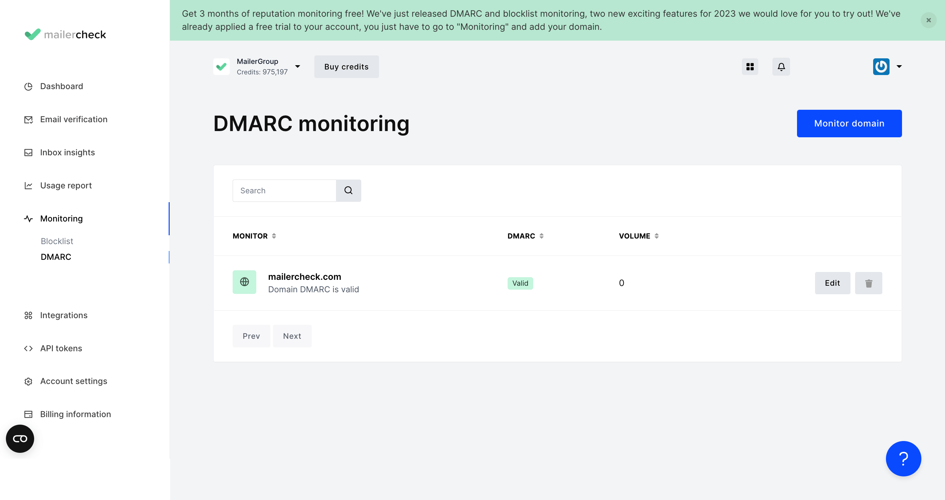This screenshot has height=500, width=945.
Task: Click the Inbox insights tray icon
Action: click(28, 153)
